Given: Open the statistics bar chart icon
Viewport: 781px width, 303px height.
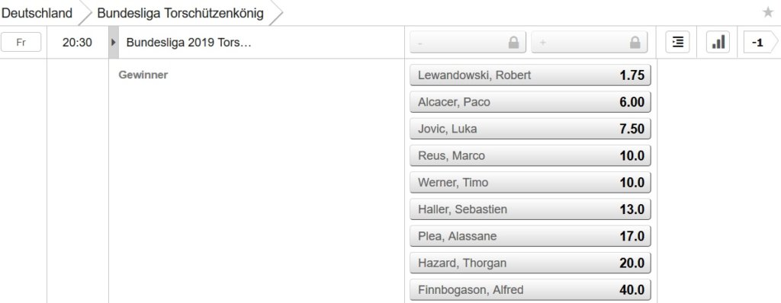Looking at the screenshot, I should click(718, 43).
